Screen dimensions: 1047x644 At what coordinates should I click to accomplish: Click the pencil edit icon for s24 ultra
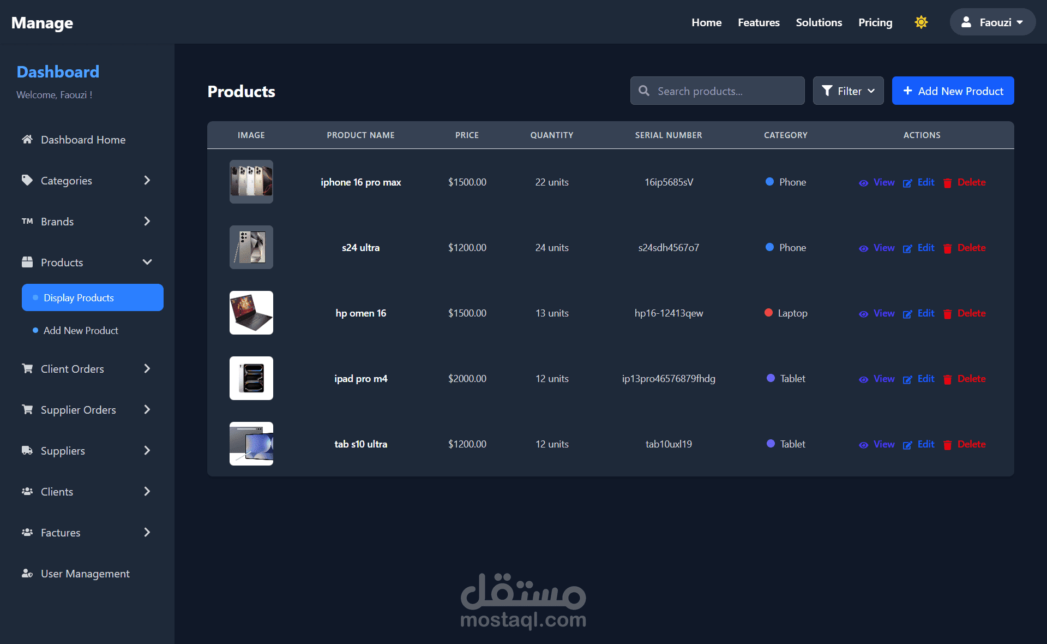(x=907, y=248)
